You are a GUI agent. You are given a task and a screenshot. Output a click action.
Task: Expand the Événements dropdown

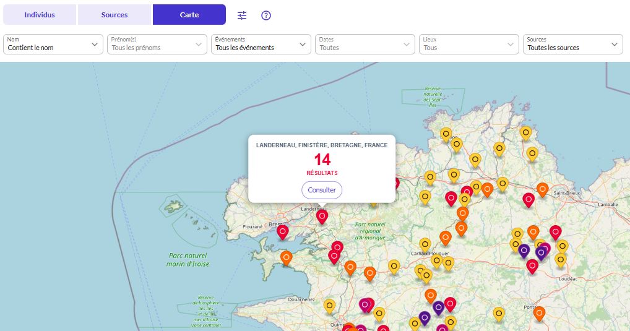[261, 44]
